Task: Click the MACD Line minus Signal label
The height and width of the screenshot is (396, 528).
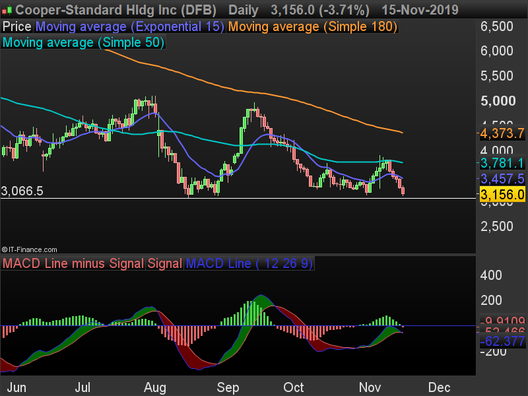Action: pyautogui.click(x=73, y=263)
